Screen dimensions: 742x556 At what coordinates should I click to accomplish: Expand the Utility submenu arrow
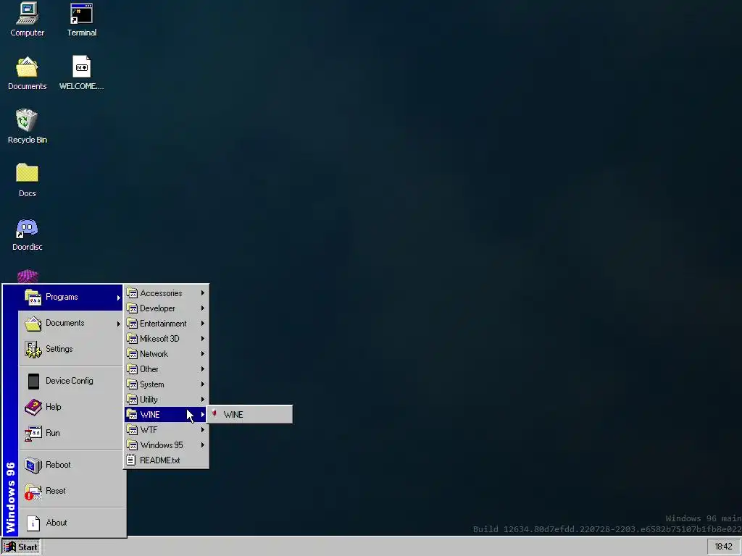coord(203,399)
